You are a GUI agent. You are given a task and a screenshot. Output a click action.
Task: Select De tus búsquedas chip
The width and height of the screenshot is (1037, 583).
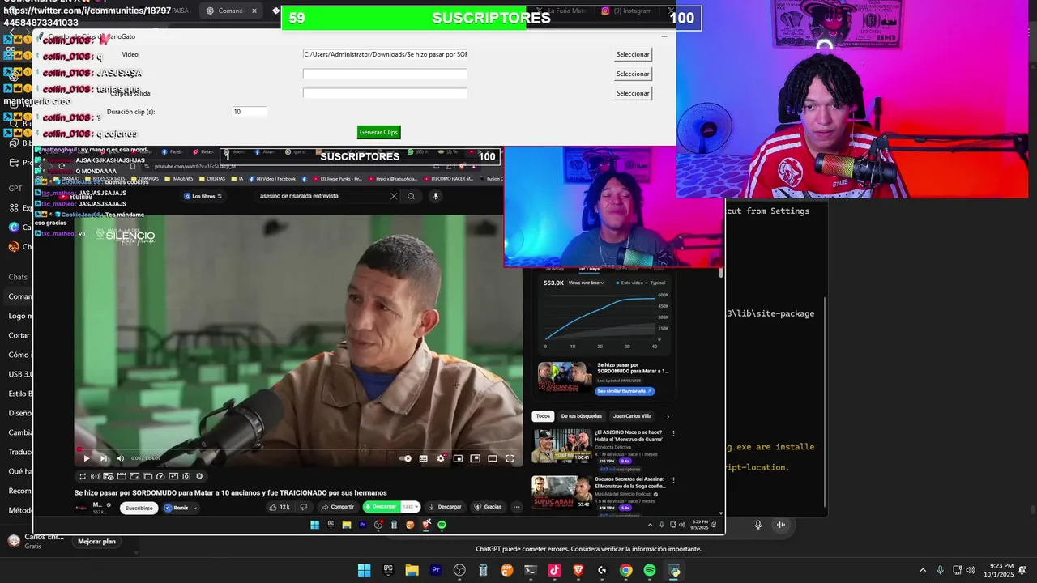(582, 416)
